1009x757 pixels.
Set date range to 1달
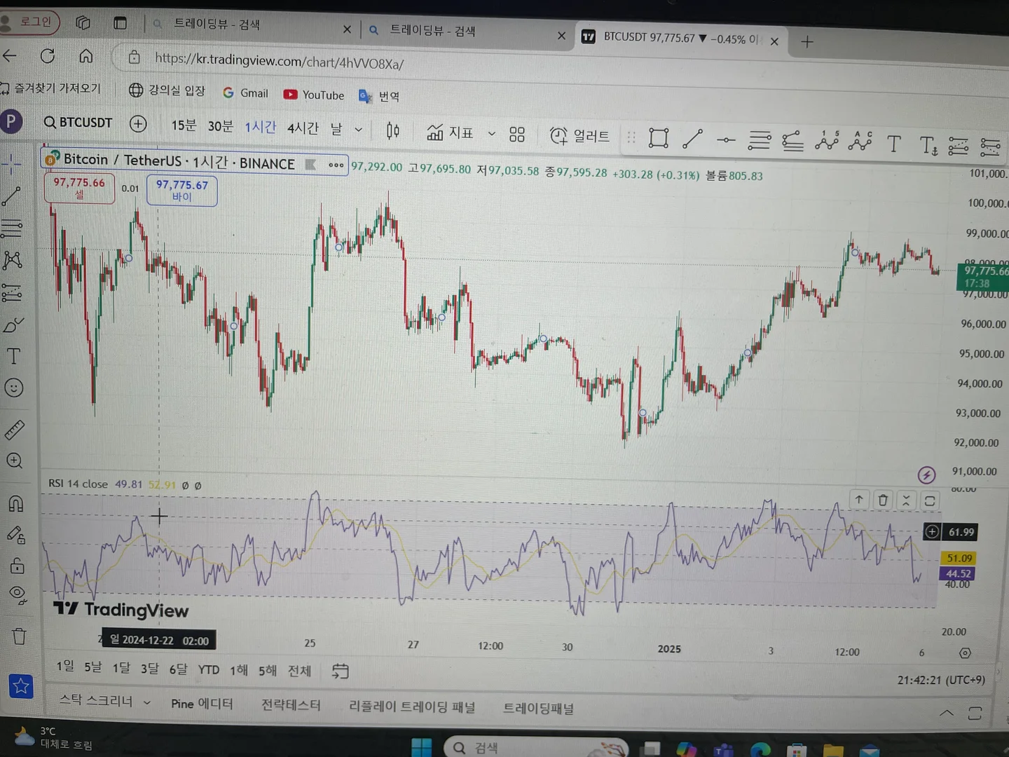(121, 667)
